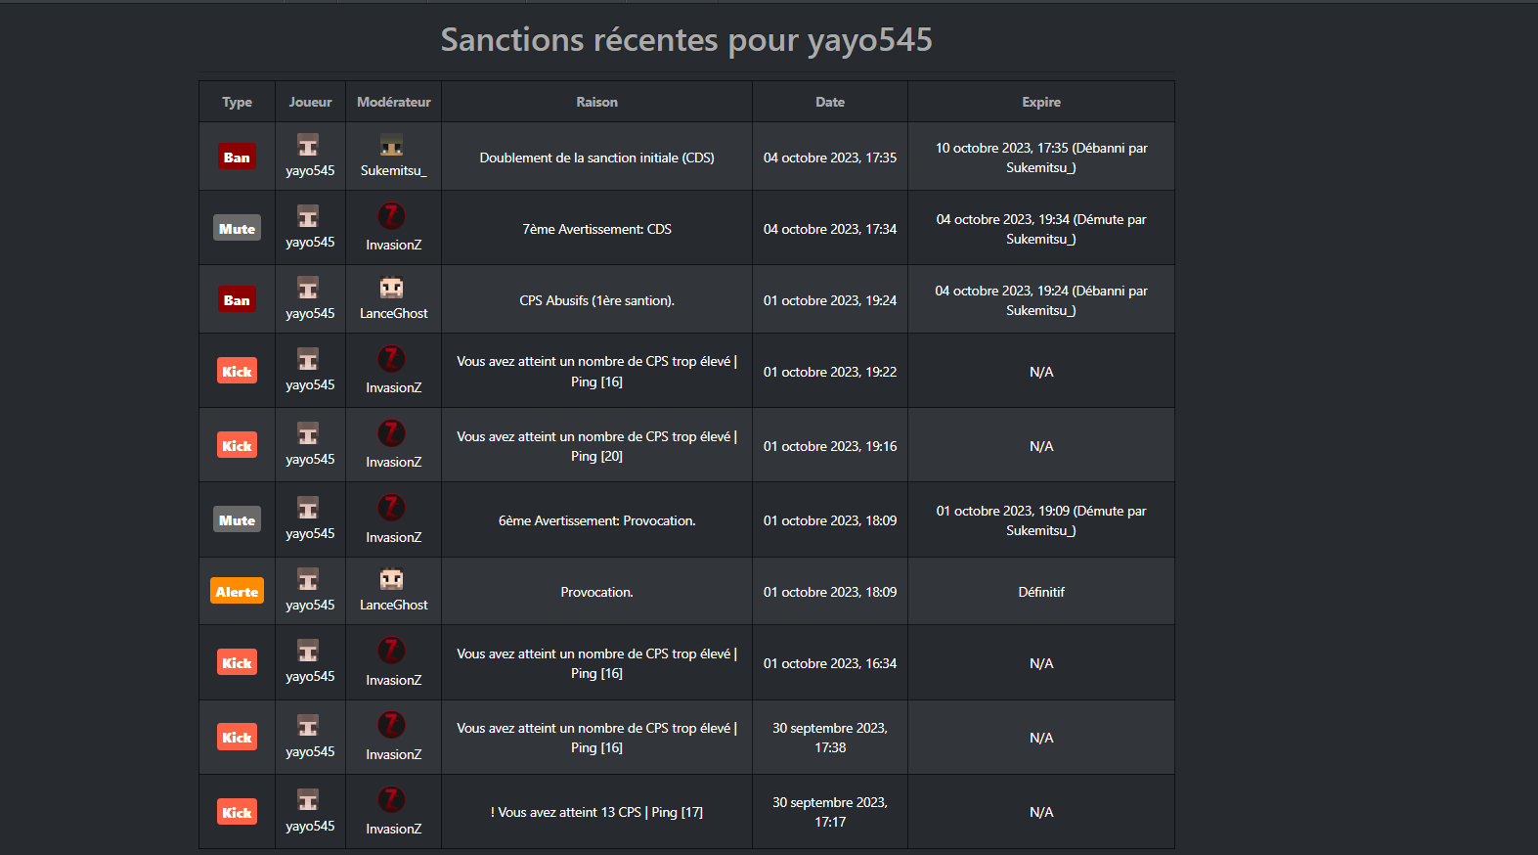Image resolution: width=1538 pixels, height=855 pixels.
Task: Click the Mute badge for 7ème Avertissement
Action: coord(237,228)
